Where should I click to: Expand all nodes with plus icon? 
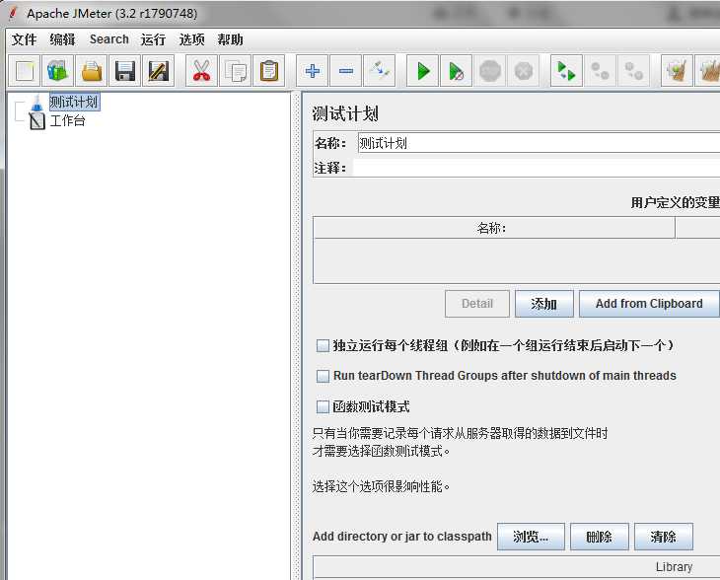(313, 71)
